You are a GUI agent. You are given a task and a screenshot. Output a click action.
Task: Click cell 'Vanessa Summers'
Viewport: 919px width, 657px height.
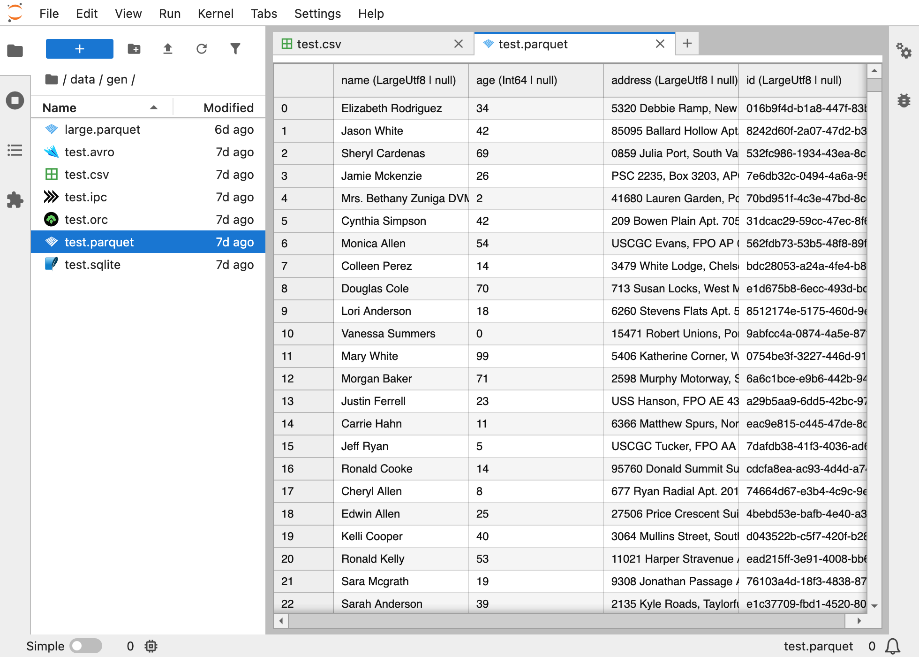(x=401, y=334)
